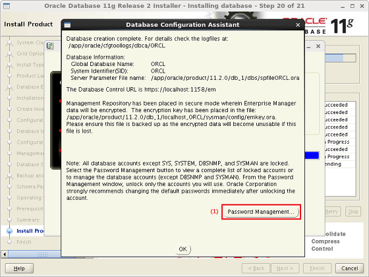Minimize the middle configuration assistant window
Screen dimensions: 369x277
(x=308, y=47)
